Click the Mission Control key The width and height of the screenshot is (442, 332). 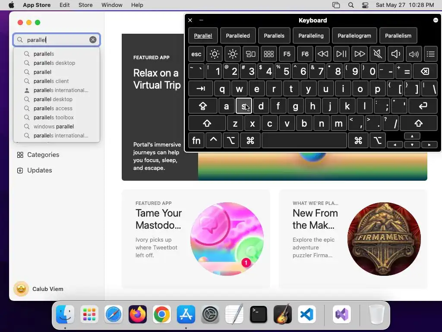251,54
